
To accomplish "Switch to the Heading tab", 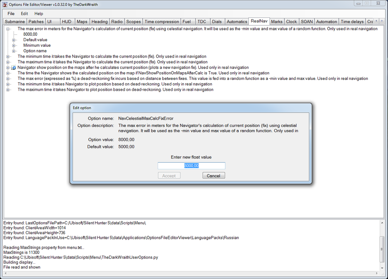I will 99,22.
